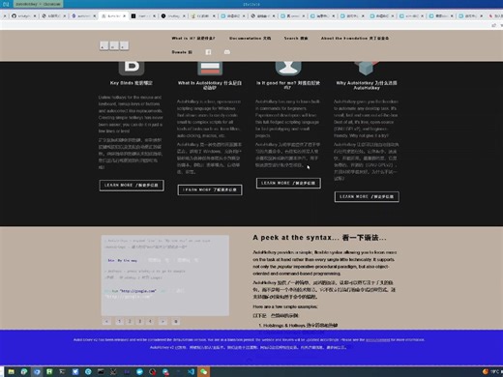Select code slide page 2

click(130, 321)
